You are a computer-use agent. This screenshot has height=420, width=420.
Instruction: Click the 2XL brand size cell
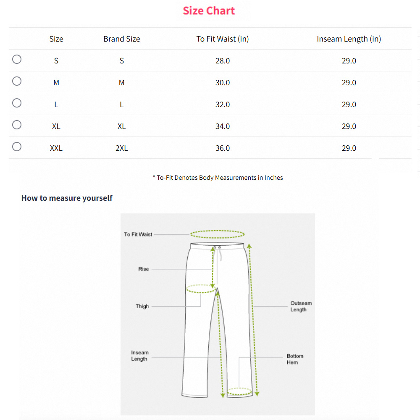point(122,148)
